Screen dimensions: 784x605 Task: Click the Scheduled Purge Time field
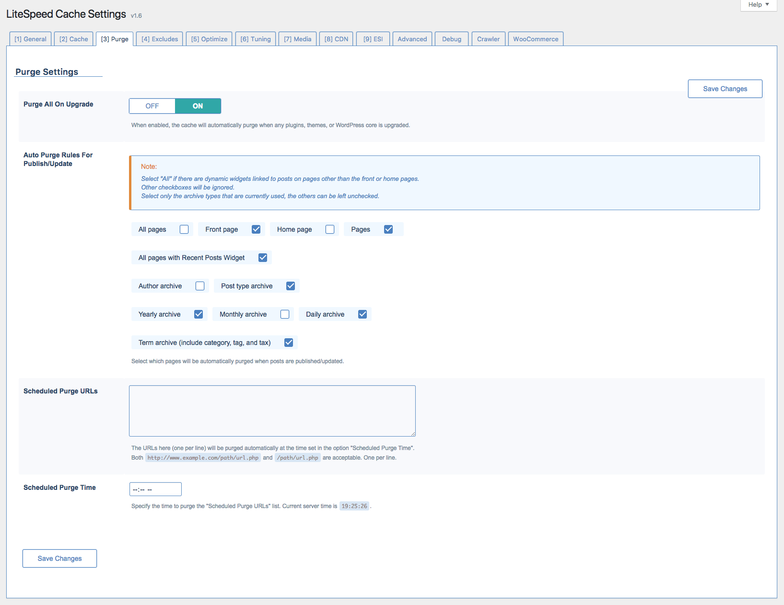pyautogui.click(x=155, y=489)
